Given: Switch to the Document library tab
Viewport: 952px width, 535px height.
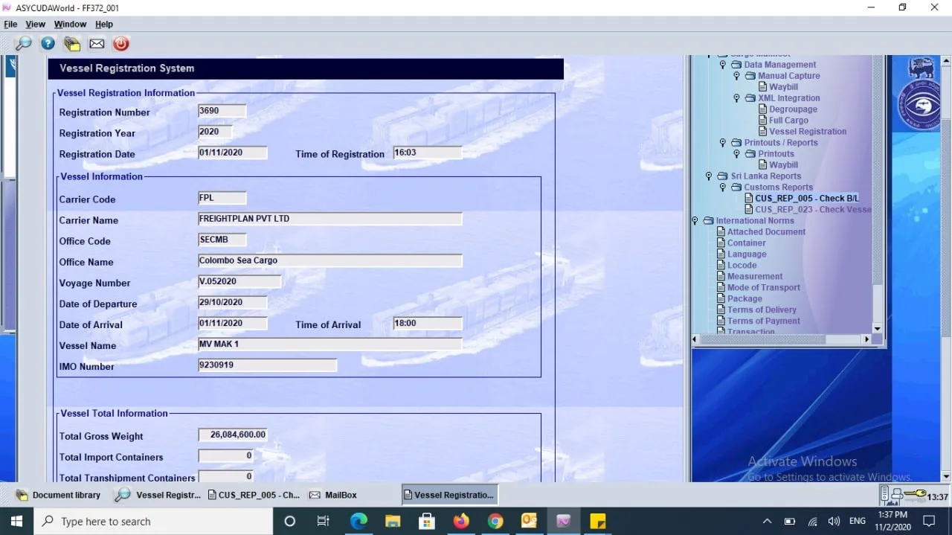Looking at the screenshot, I should (59, 495).
